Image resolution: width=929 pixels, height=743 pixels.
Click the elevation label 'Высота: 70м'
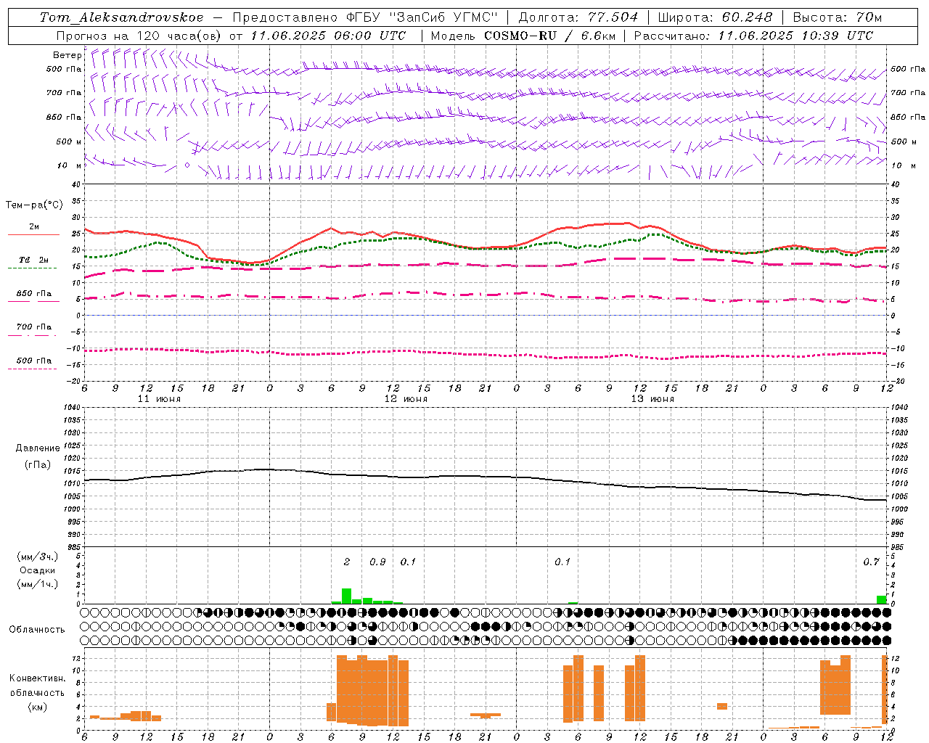pos(838,17)
